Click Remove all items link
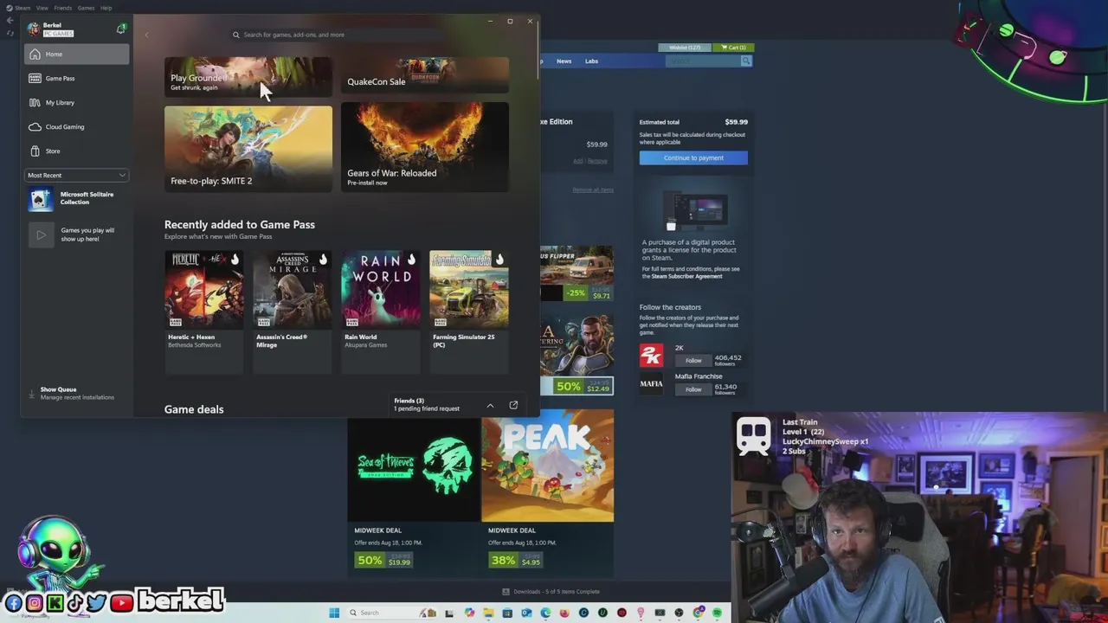This screenshot has width=1108, height=623. click(593, 189)
